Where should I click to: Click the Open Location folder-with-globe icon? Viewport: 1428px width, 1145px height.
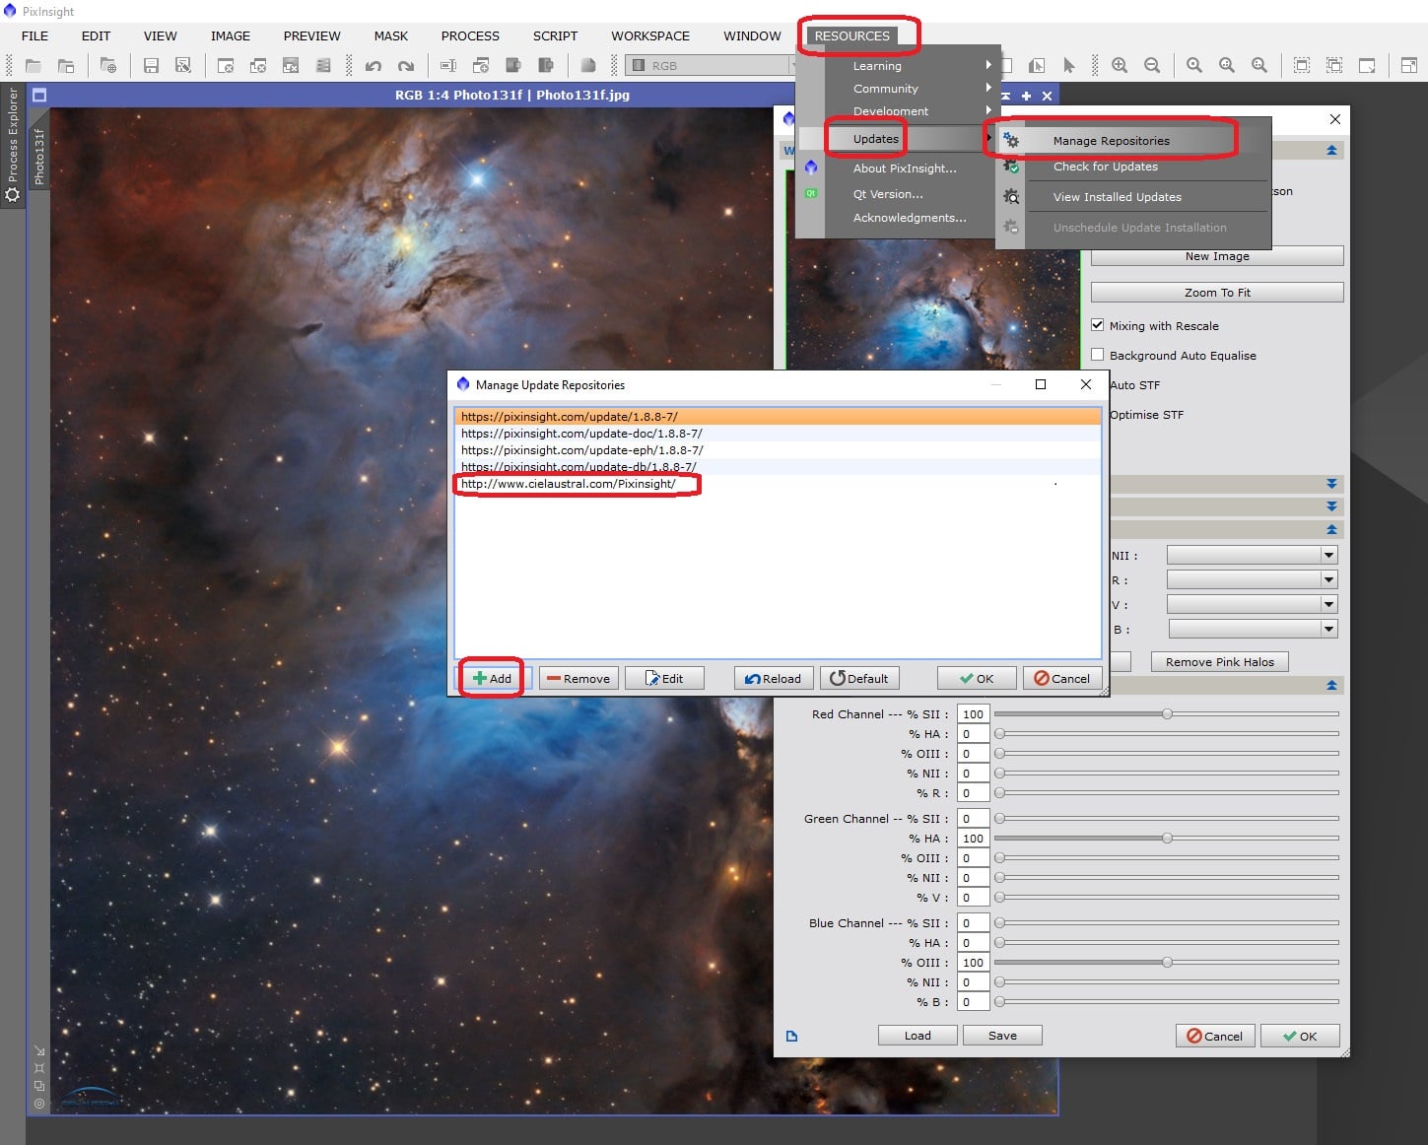(x=108, y=66)
